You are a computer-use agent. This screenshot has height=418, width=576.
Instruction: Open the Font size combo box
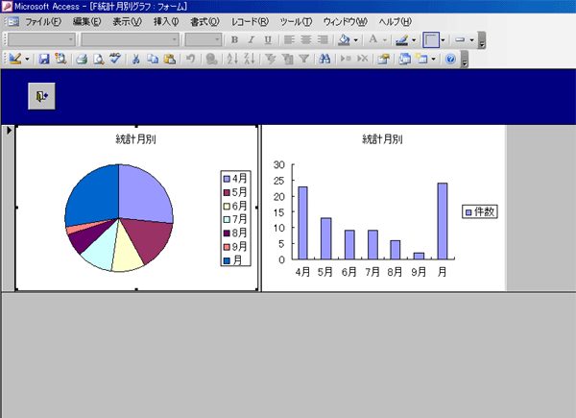(x=204, y=39)
